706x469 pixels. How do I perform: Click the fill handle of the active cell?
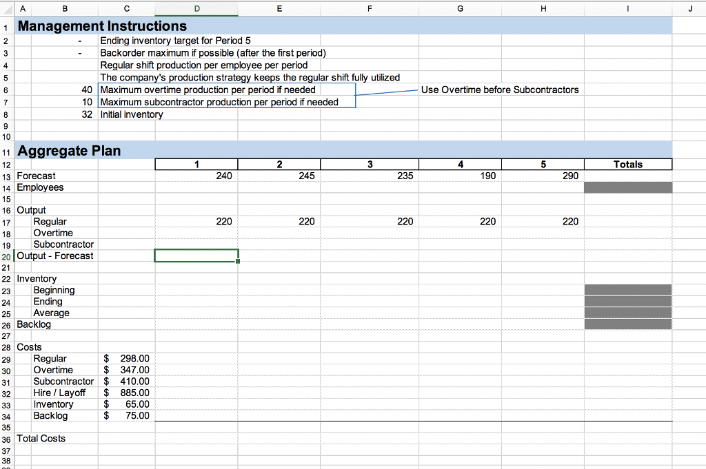238,262
